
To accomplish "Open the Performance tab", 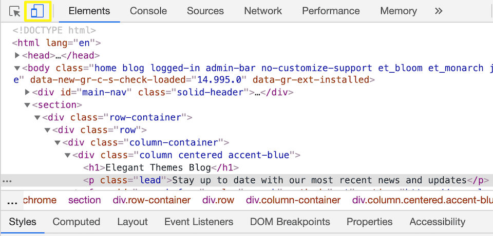I will click(331, 11).
